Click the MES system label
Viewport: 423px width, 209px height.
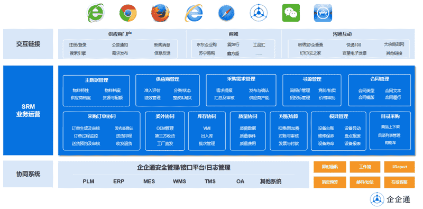[x=149, y=181]
